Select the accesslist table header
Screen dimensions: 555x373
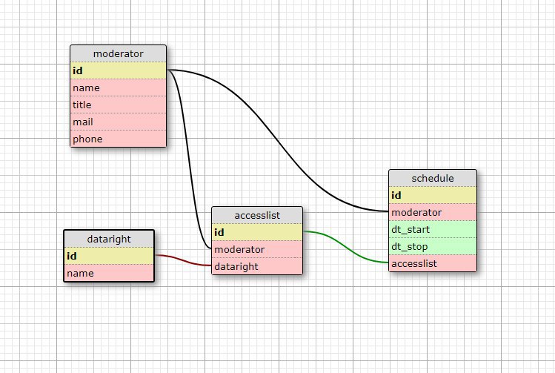tap(257, 215)
